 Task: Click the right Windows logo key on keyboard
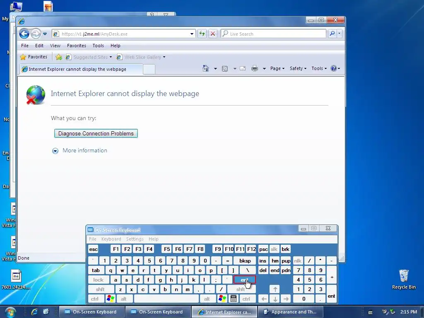222,299
